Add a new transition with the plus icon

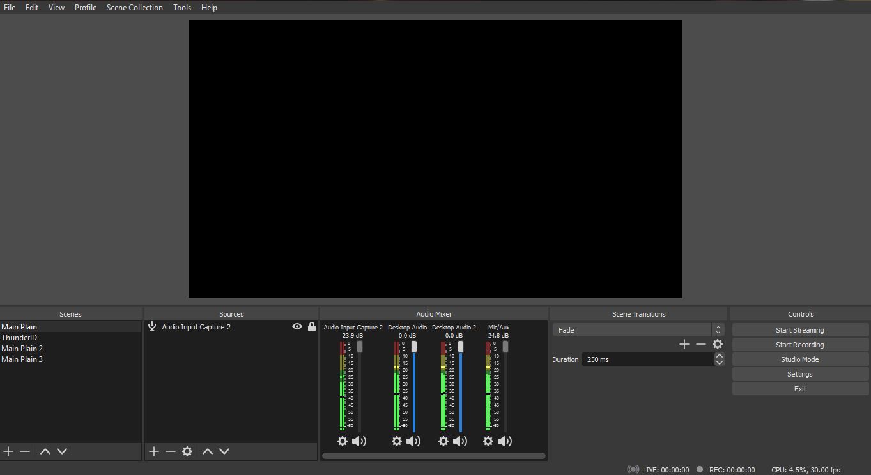pos(684,344)
